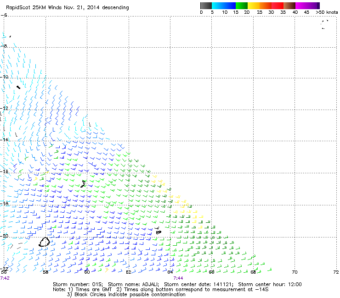Viewport: 340px width, 298px height.
Task: Click the legend label "25"
Action: point(260,12)
